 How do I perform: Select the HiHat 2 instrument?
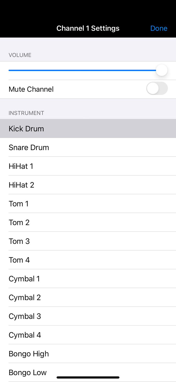21,185
